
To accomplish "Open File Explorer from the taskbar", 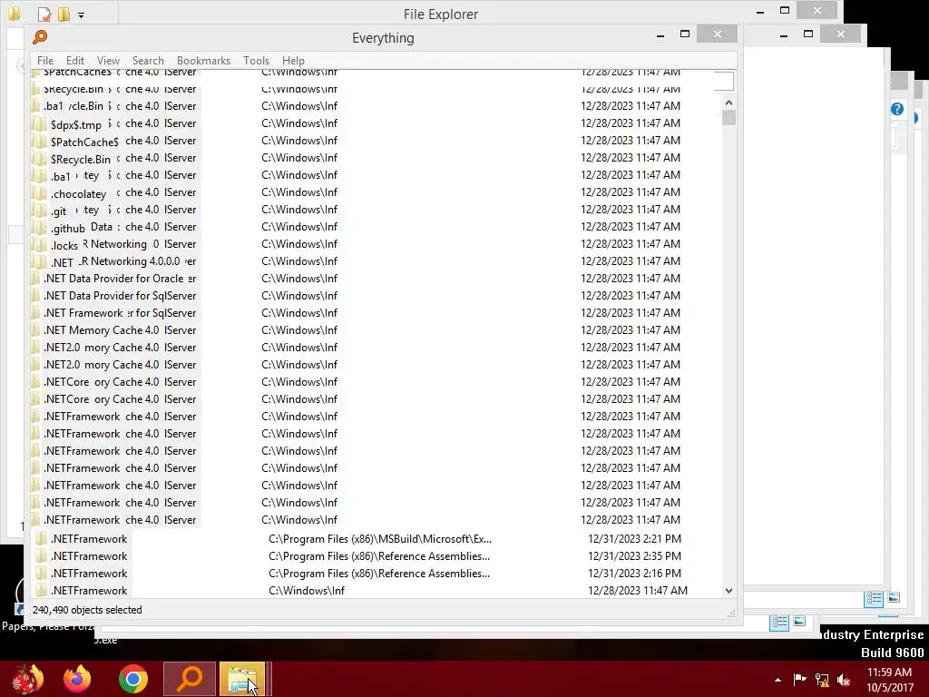I will 242,679.
